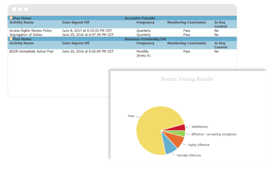270x173 pixels.
Task: Click the Partially Effective chart label
Action: coord(189,156)
